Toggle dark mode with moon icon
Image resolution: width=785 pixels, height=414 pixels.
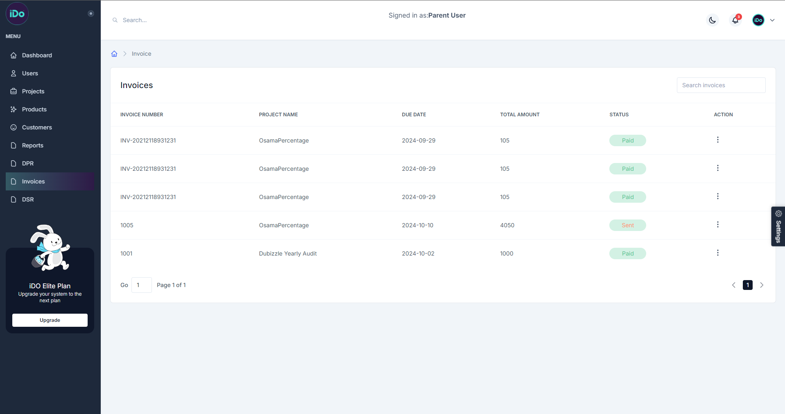(x=712, y=20)
